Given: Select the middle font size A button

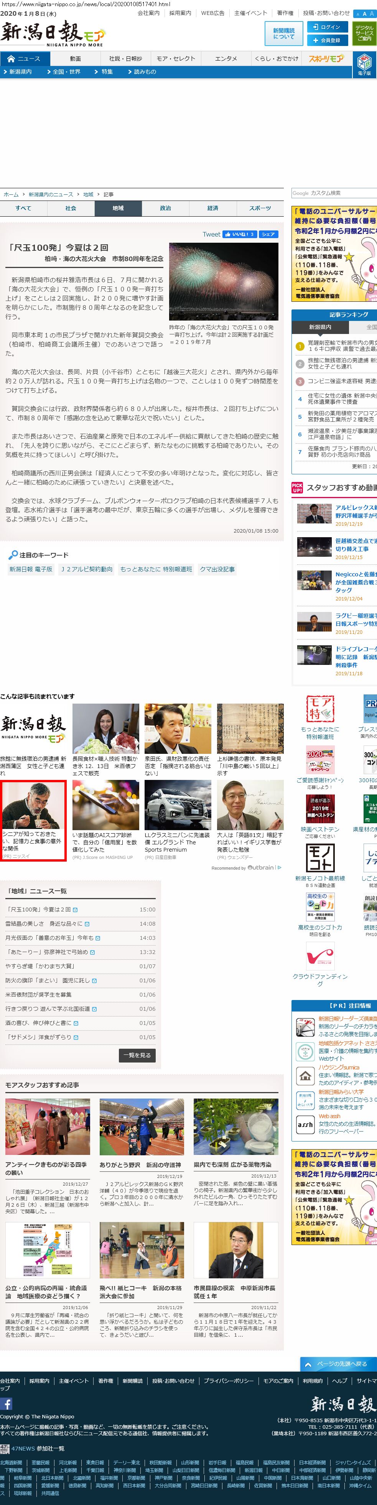Looking at the screenshot, I should click(364, 13).
